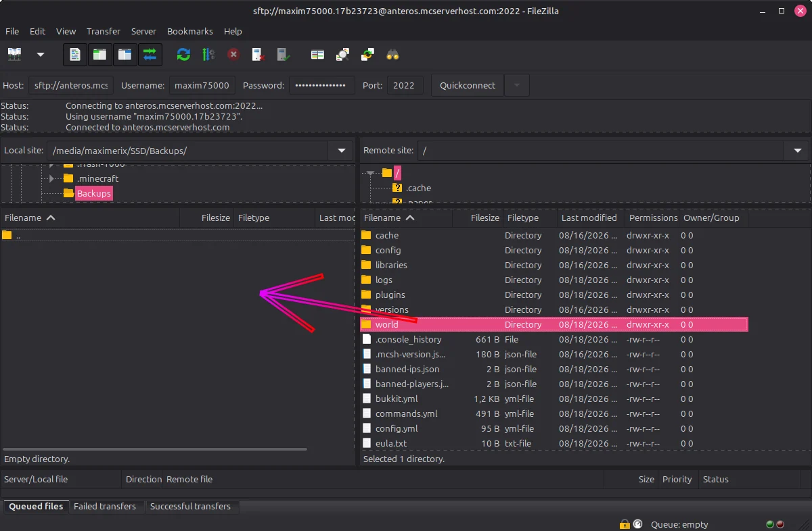Open the Bookmarks menu

(190, 31)
